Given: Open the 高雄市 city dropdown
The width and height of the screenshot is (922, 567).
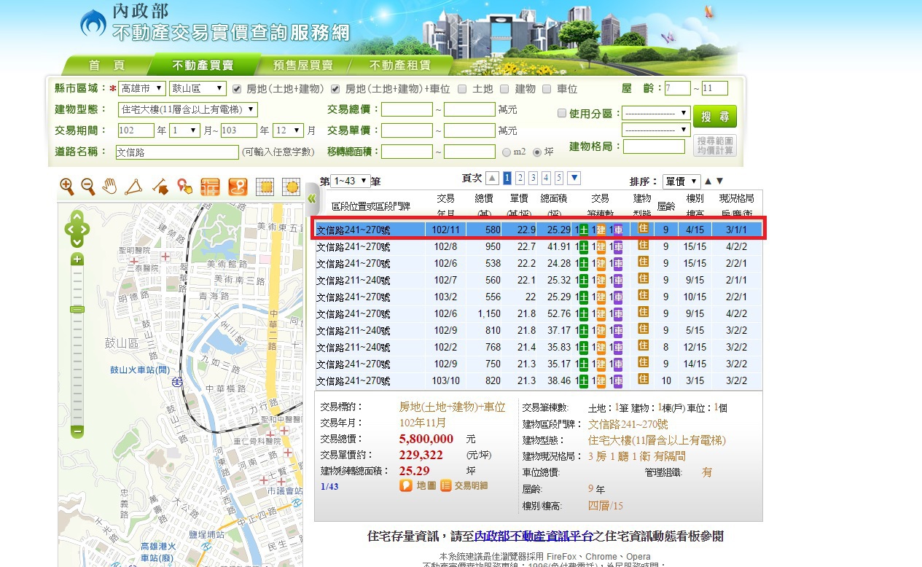Looking at the screenshot, I should coord(141,89).
